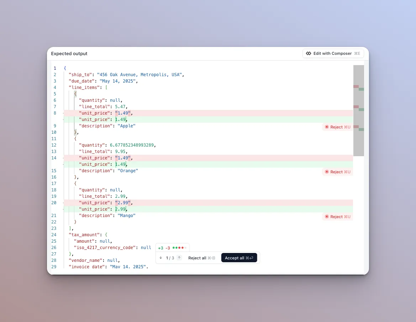Click the "456 Oak Avenue, Metropolis, USA" value
Image resolution: width=416 pixels, height=322 pixels.
139,75
